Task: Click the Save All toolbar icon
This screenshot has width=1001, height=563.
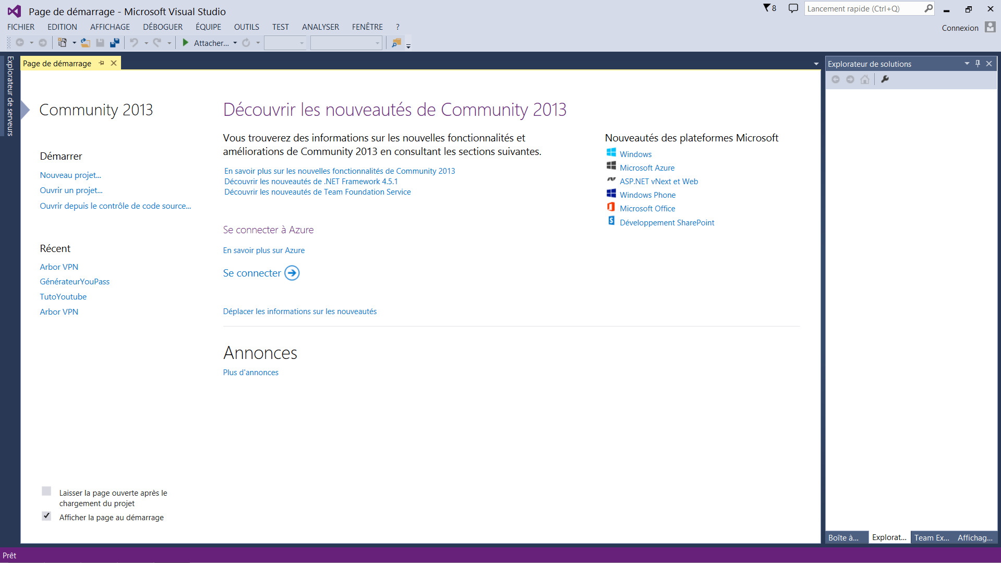Action: pyautogui.click(x=115, y=43)
